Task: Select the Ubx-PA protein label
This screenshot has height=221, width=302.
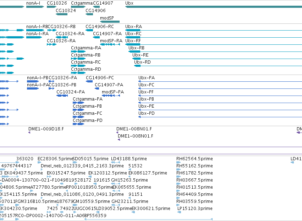Action: (147, 78)
